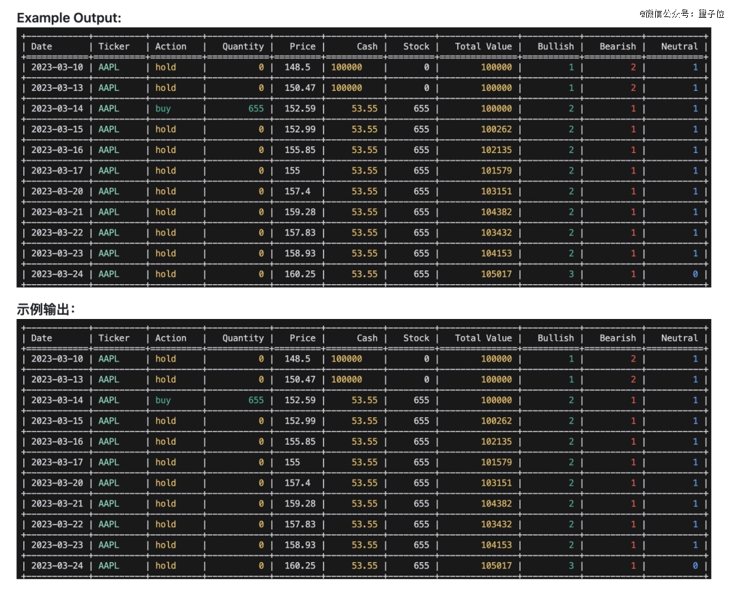Image resolution: width=737 pixels, height=599 pixels.
Task: Click the 'Example Output:' heading text
Action: tap(69, 18)
